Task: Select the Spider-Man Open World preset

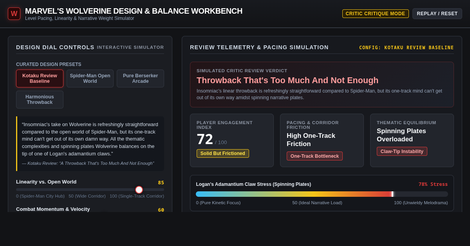Action: [90, 78]
